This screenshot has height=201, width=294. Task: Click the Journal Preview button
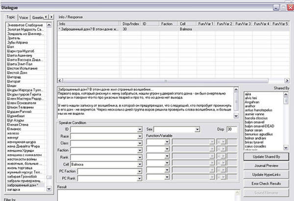(266, 165)
